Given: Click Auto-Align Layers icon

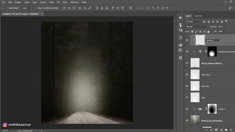Looking at the screenshot, I should click(131, 8).
